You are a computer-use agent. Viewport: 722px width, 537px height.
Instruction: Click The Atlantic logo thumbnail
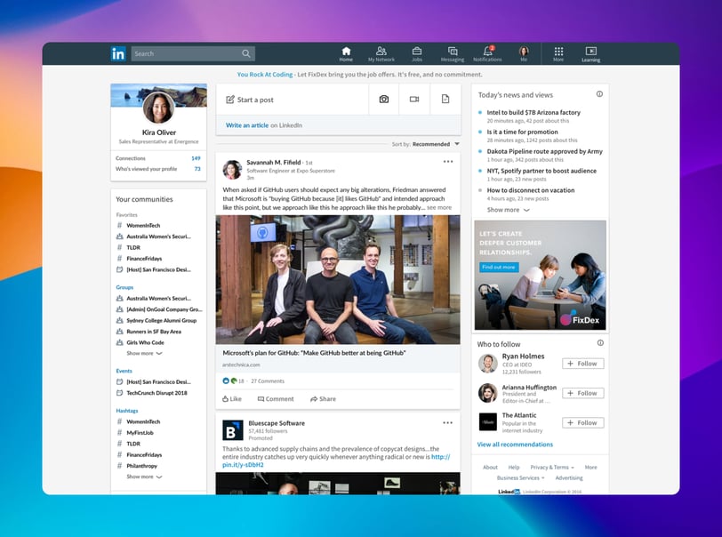pyautogui.click(x=487, y=421)
